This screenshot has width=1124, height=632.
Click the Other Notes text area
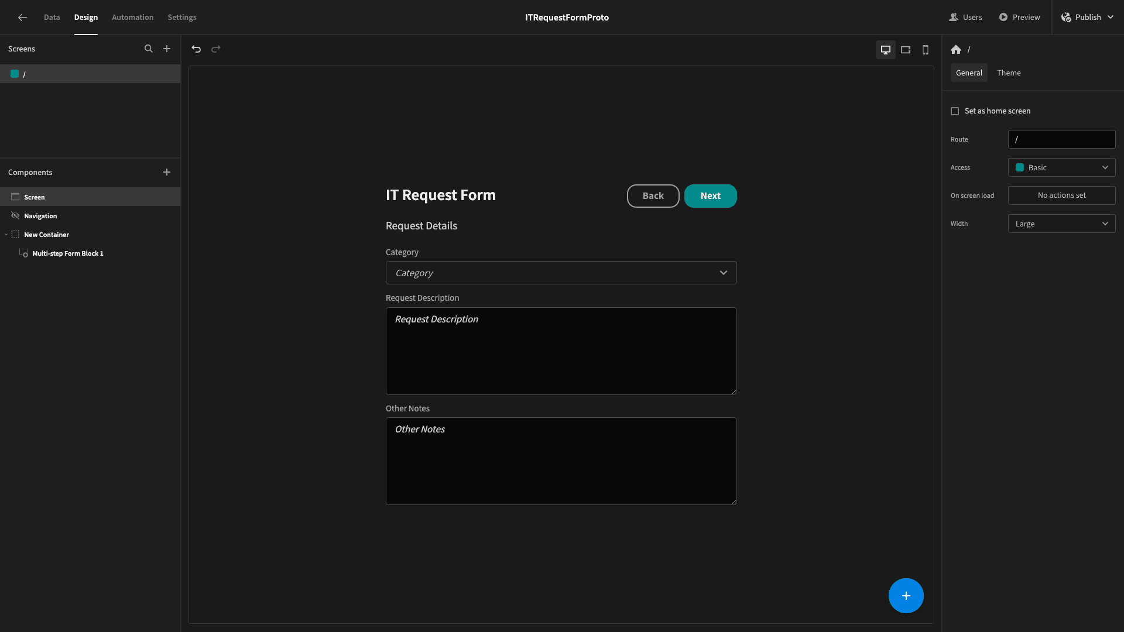[561, 461]
